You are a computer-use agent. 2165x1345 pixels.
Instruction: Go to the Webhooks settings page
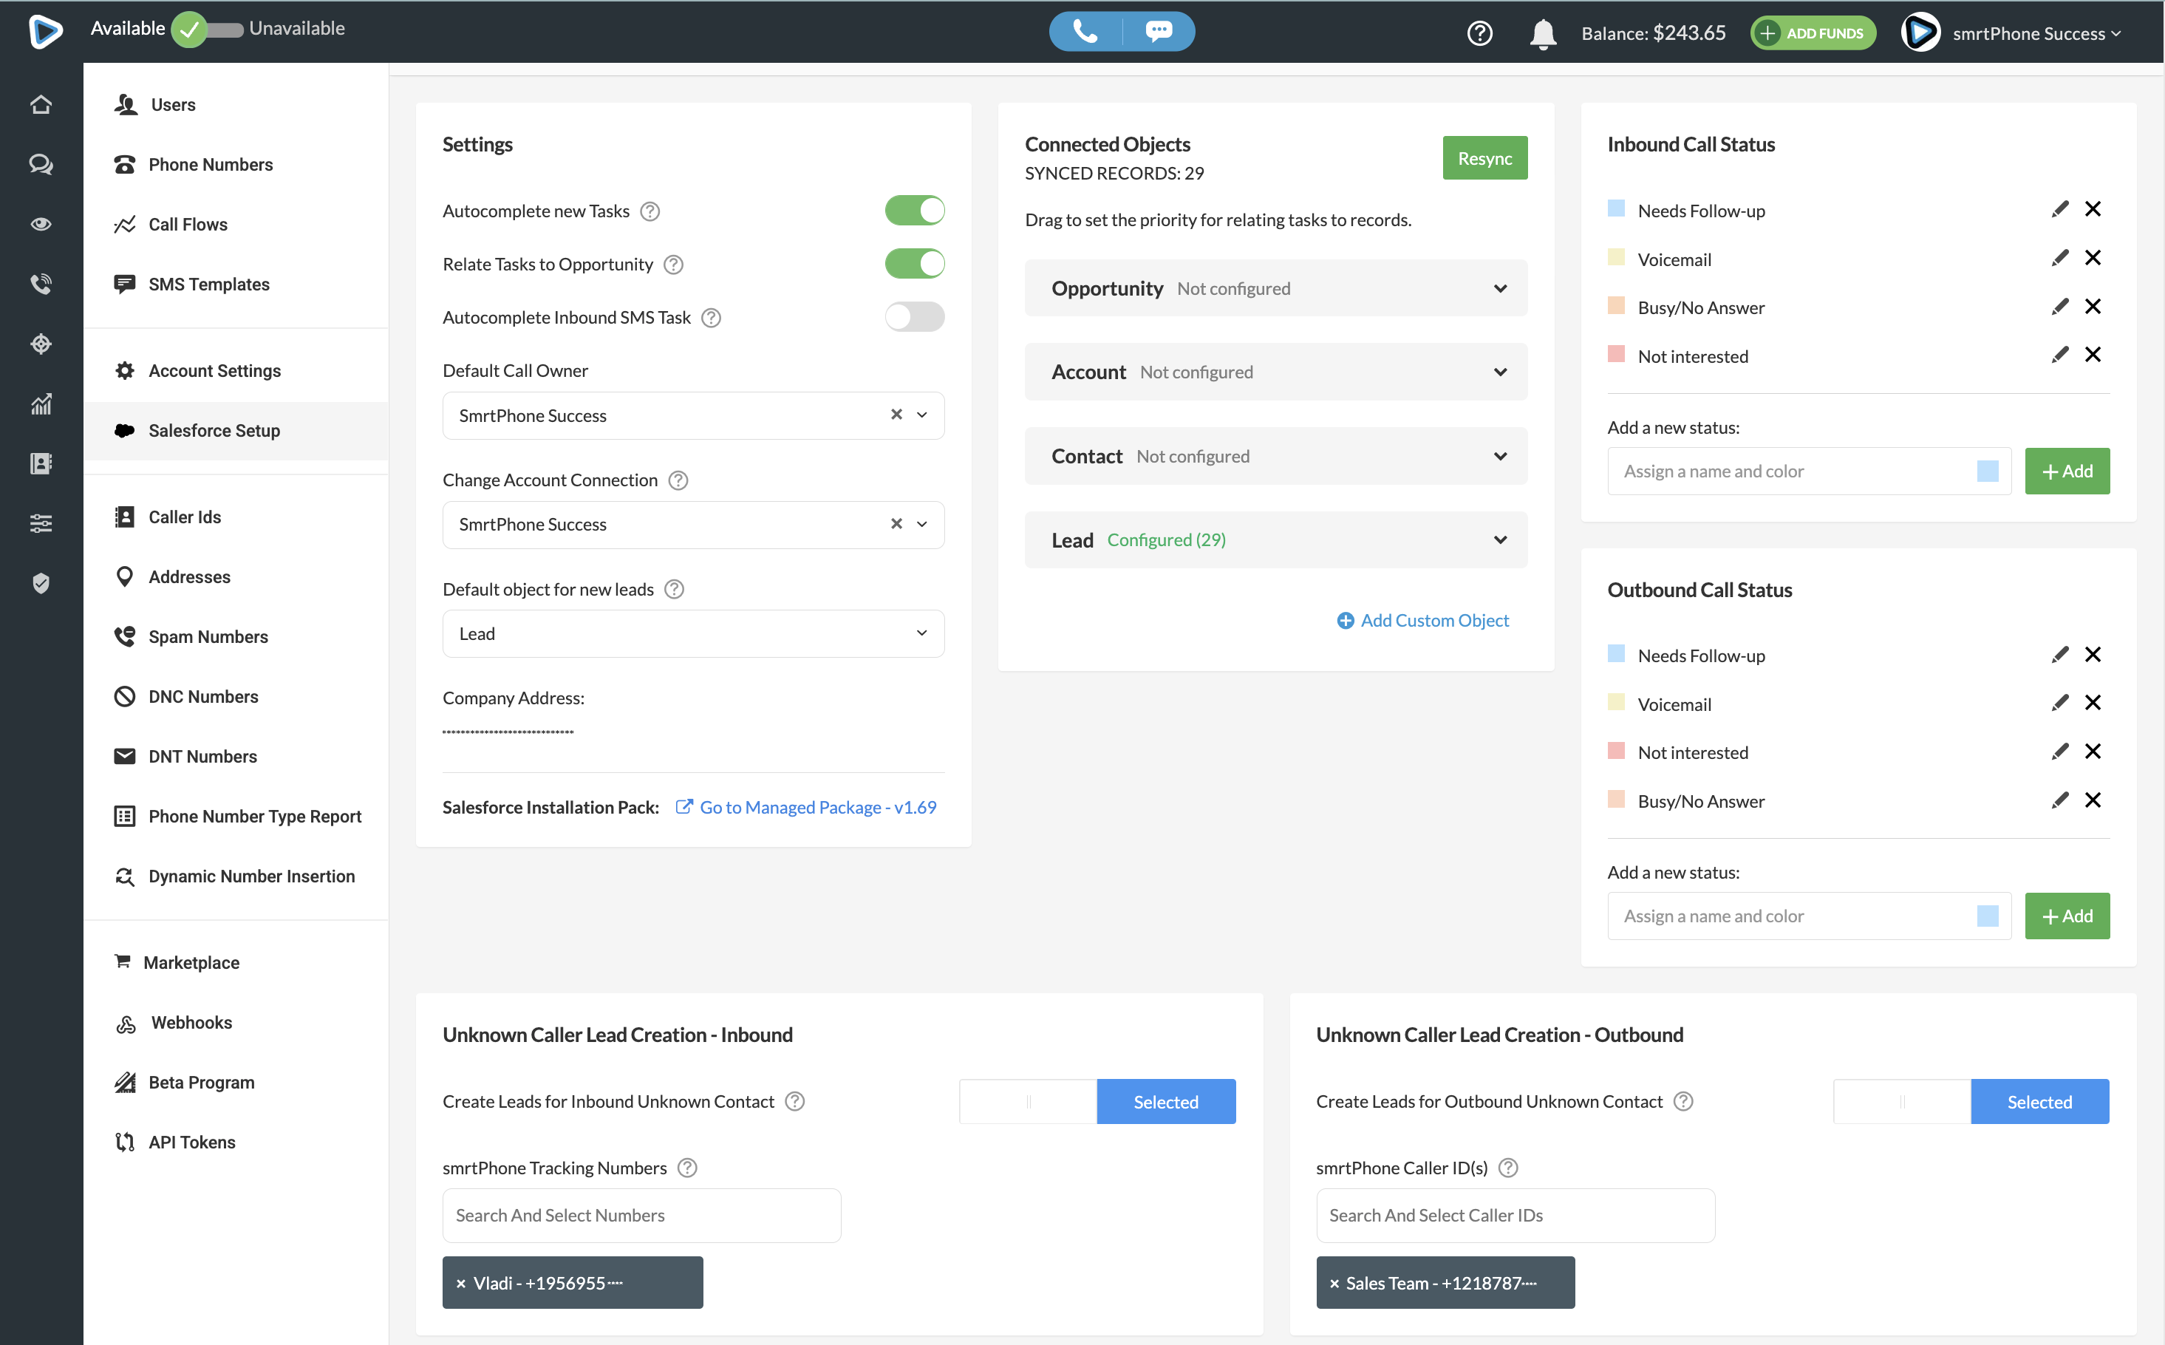191,1022
